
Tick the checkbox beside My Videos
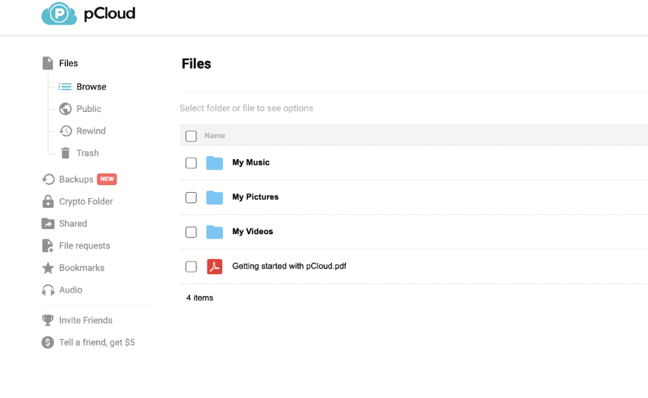pos(191,232)
